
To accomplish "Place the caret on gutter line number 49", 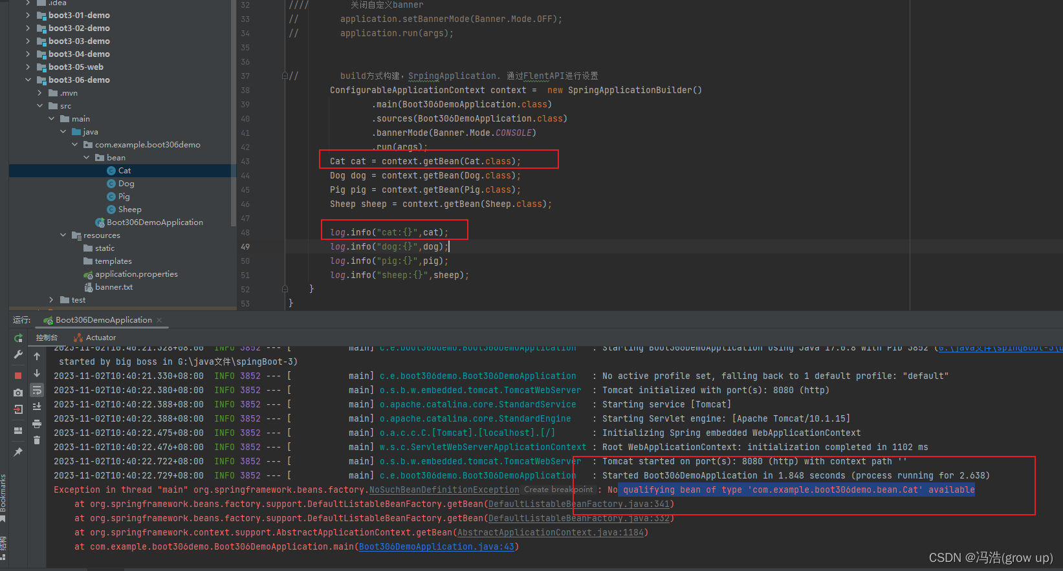I will [245, 246].
